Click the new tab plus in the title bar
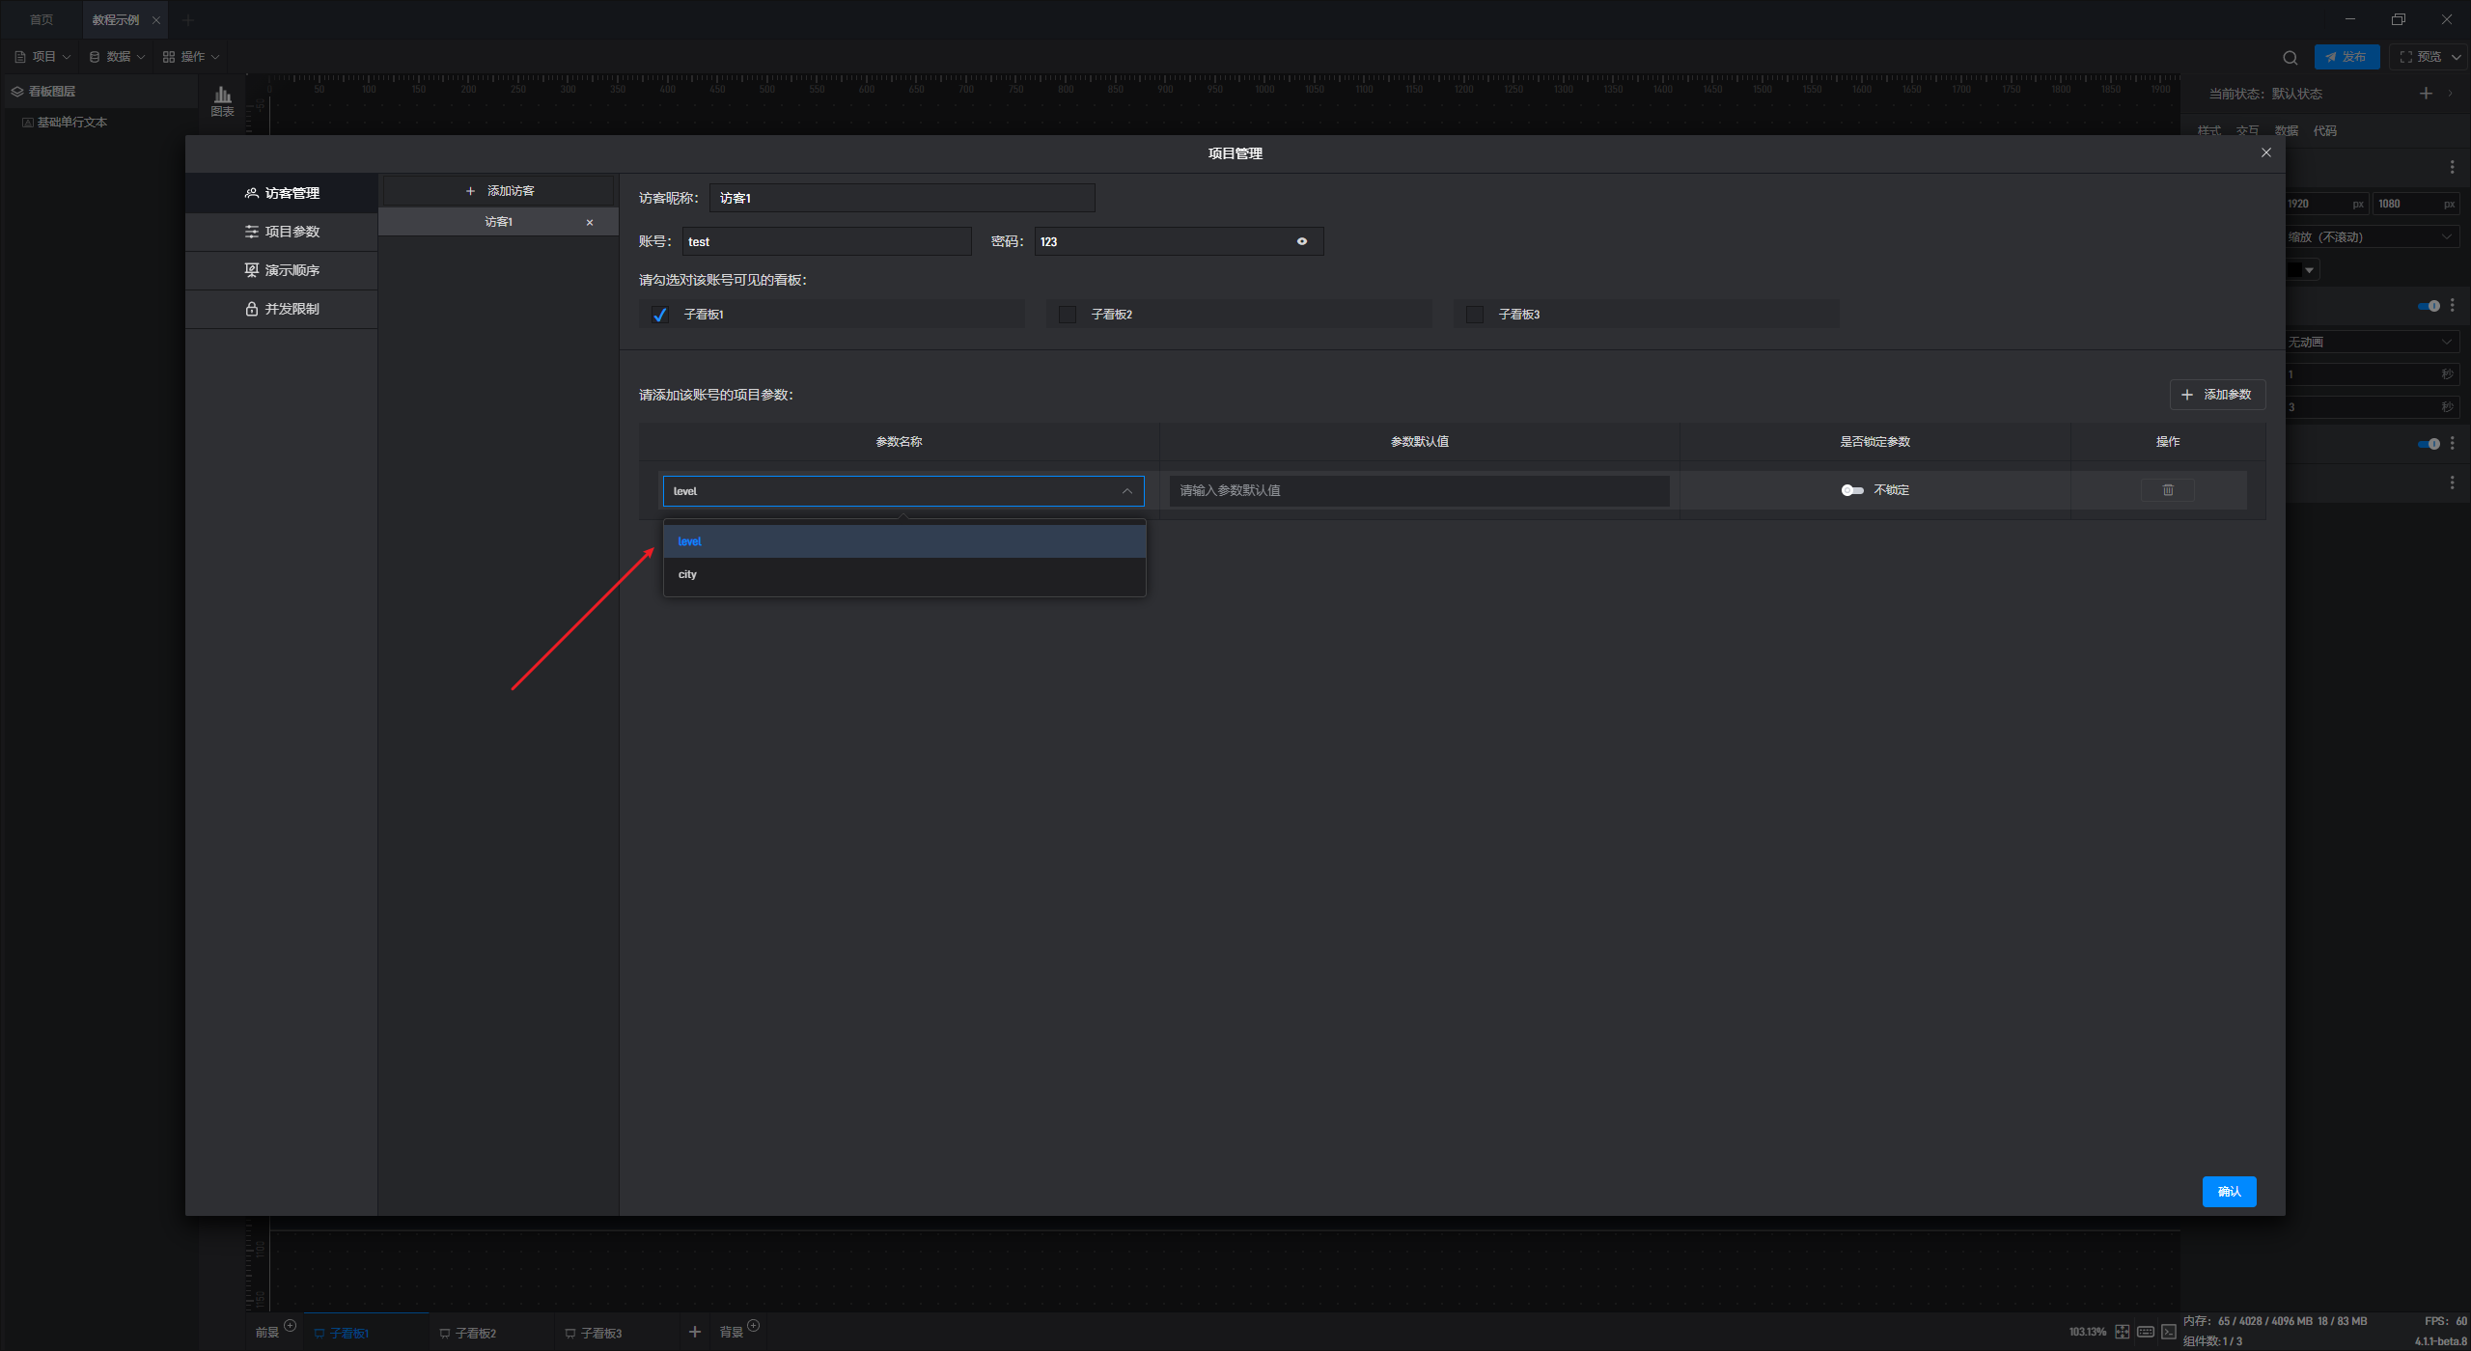Screen dimensions: 2471x1351 188,20
